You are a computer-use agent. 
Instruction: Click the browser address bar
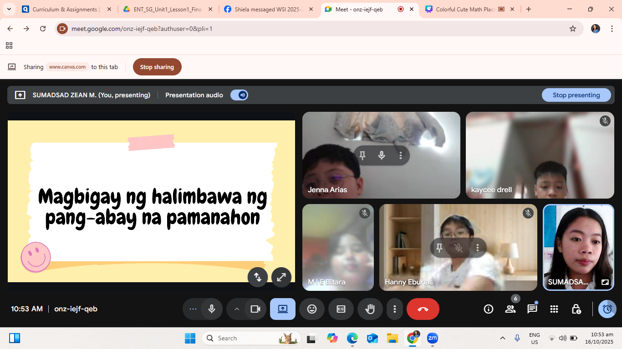click(319, 29)
